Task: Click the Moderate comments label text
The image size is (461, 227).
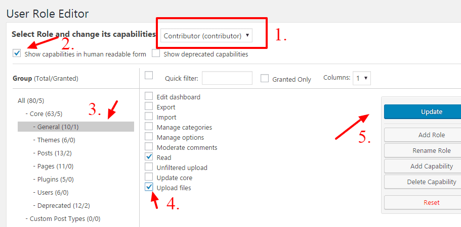Action: (187, 148)
